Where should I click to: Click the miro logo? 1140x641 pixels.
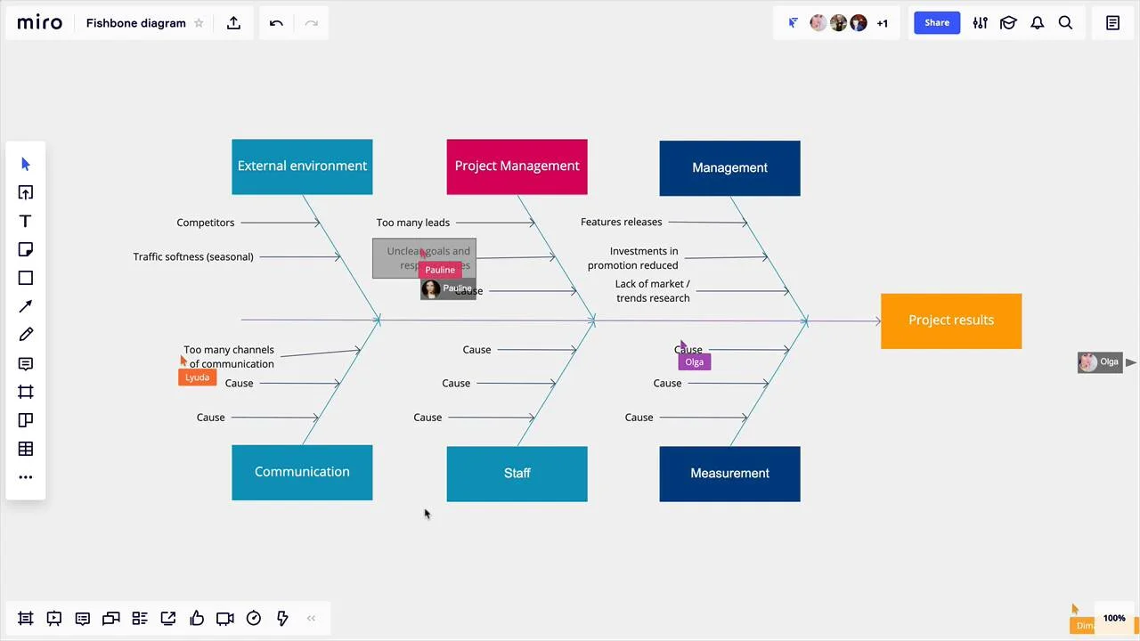click(40, 22)
